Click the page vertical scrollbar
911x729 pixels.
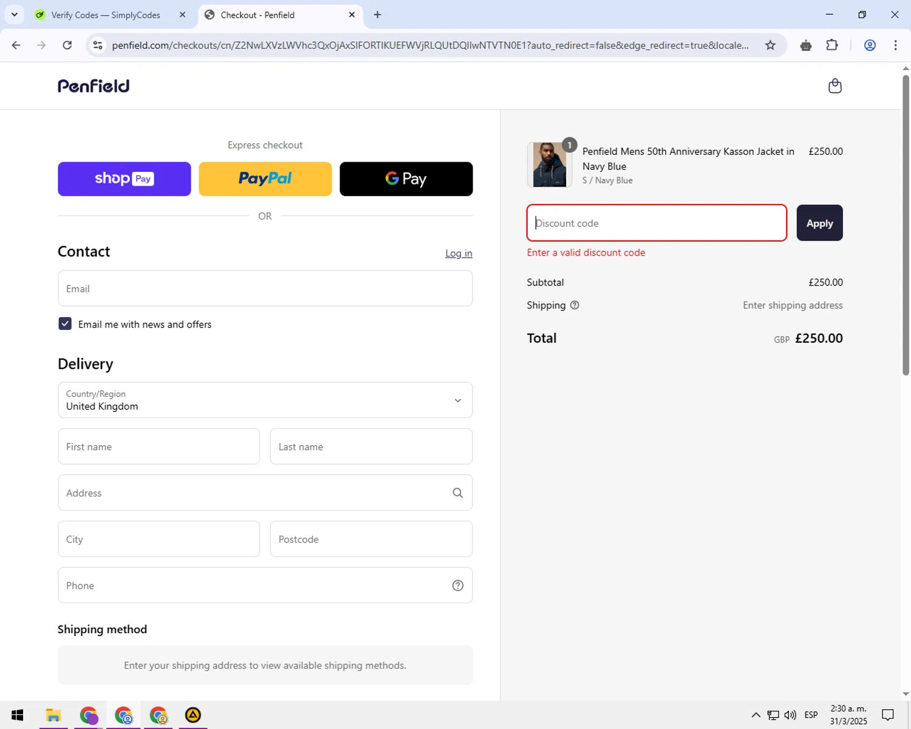click(x=906, y=225)
